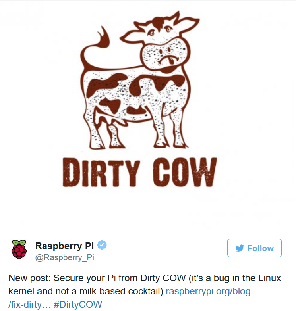The height and width of the screenshot is (311, 296).
Task: Click the Twitter bird icon inside Follow
Action: [240, 248]
